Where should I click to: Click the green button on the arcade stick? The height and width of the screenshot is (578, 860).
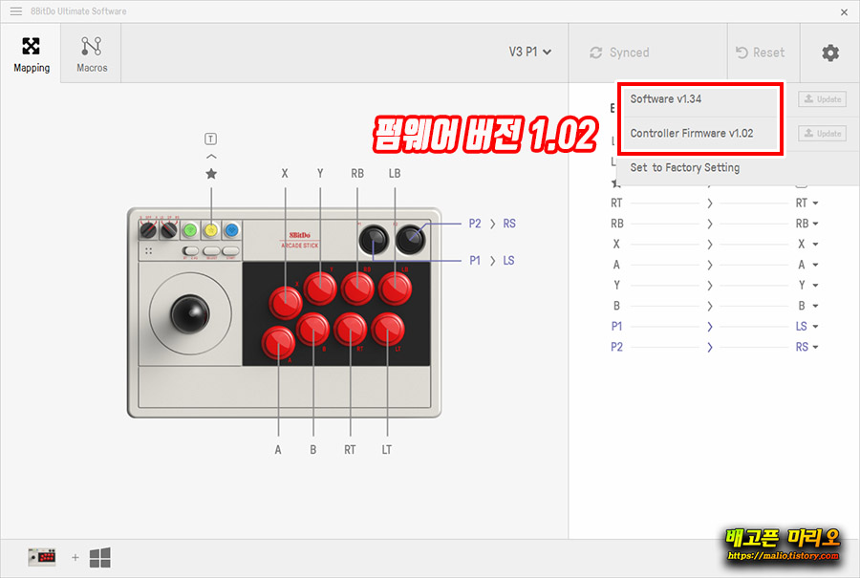(x=190, y=230)
